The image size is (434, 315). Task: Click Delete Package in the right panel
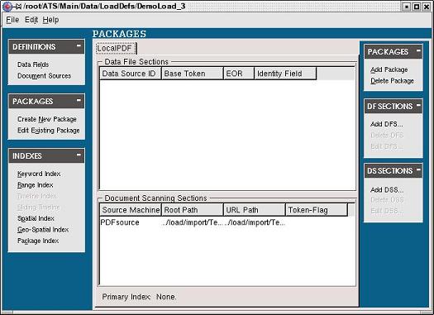coord(392,81)
